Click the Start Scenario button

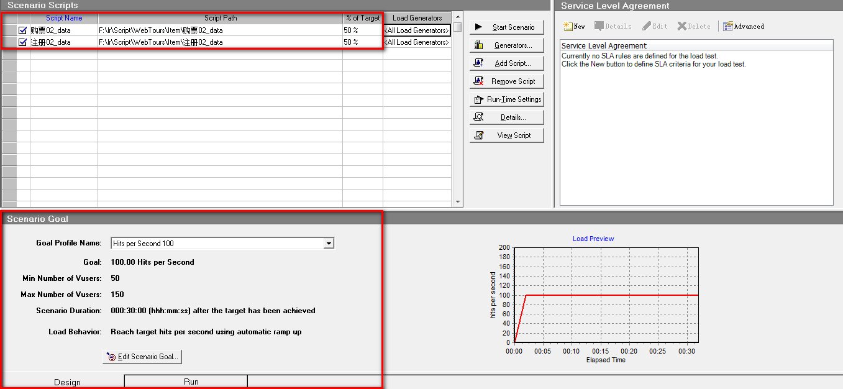coord(506,27)
